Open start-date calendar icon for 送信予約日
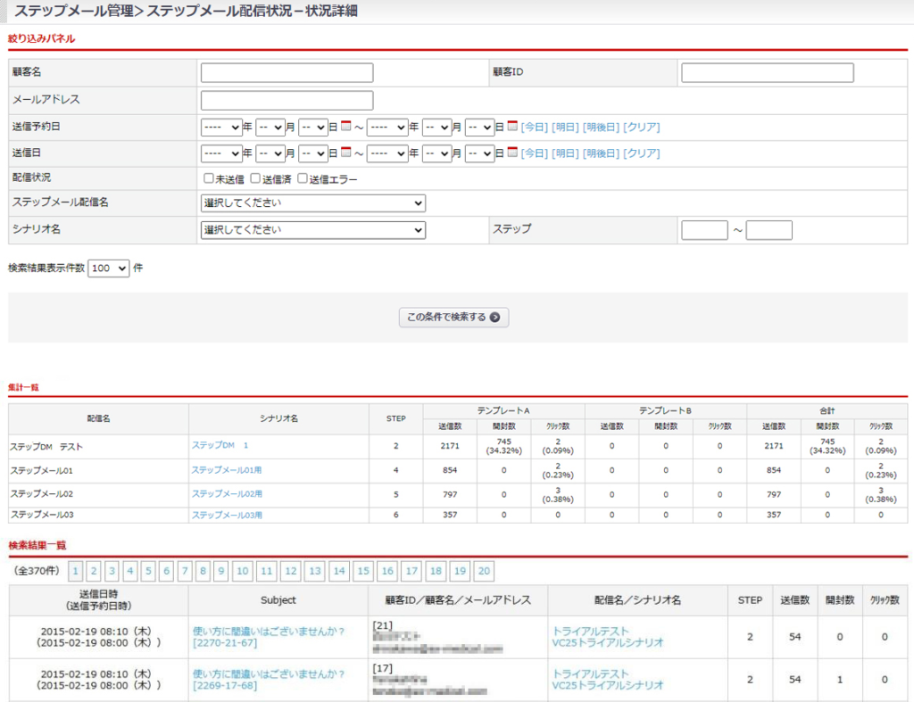 pos(347,127)
